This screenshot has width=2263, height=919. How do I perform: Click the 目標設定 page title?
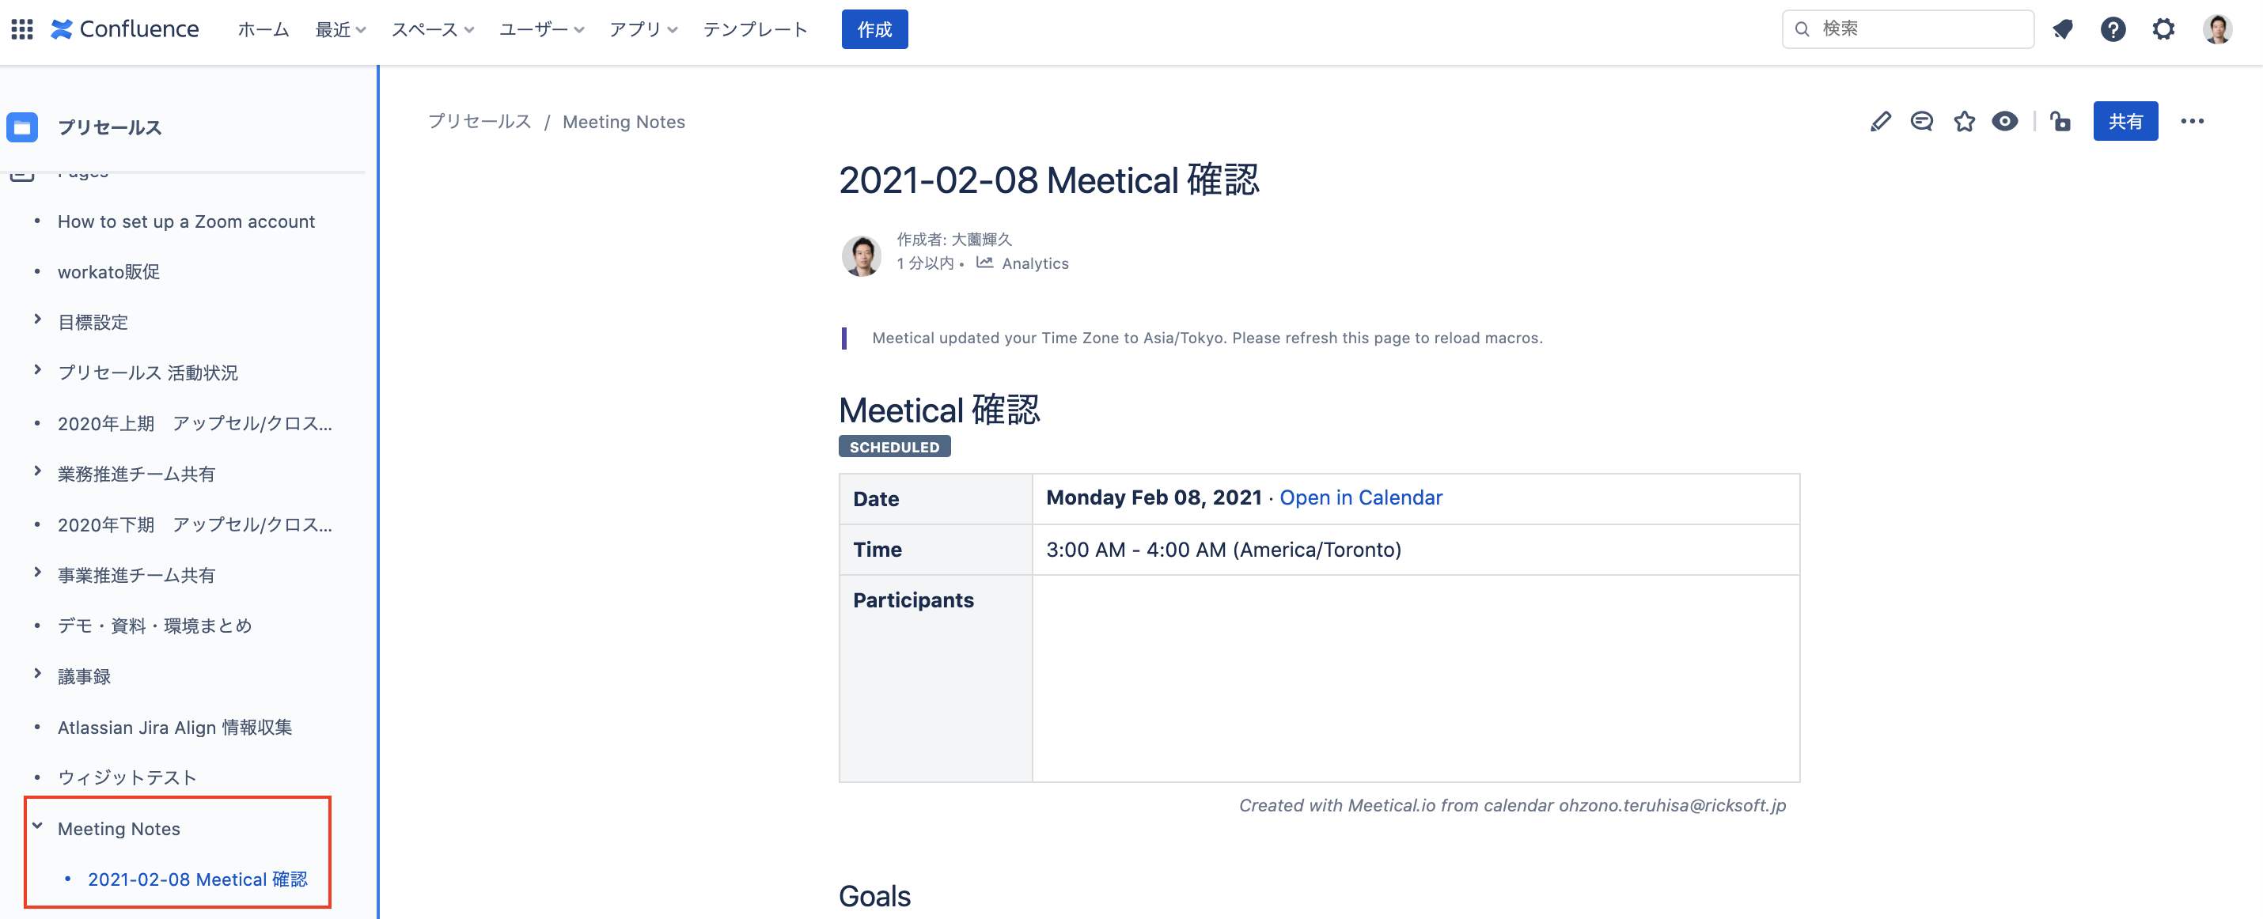(93, 322)
